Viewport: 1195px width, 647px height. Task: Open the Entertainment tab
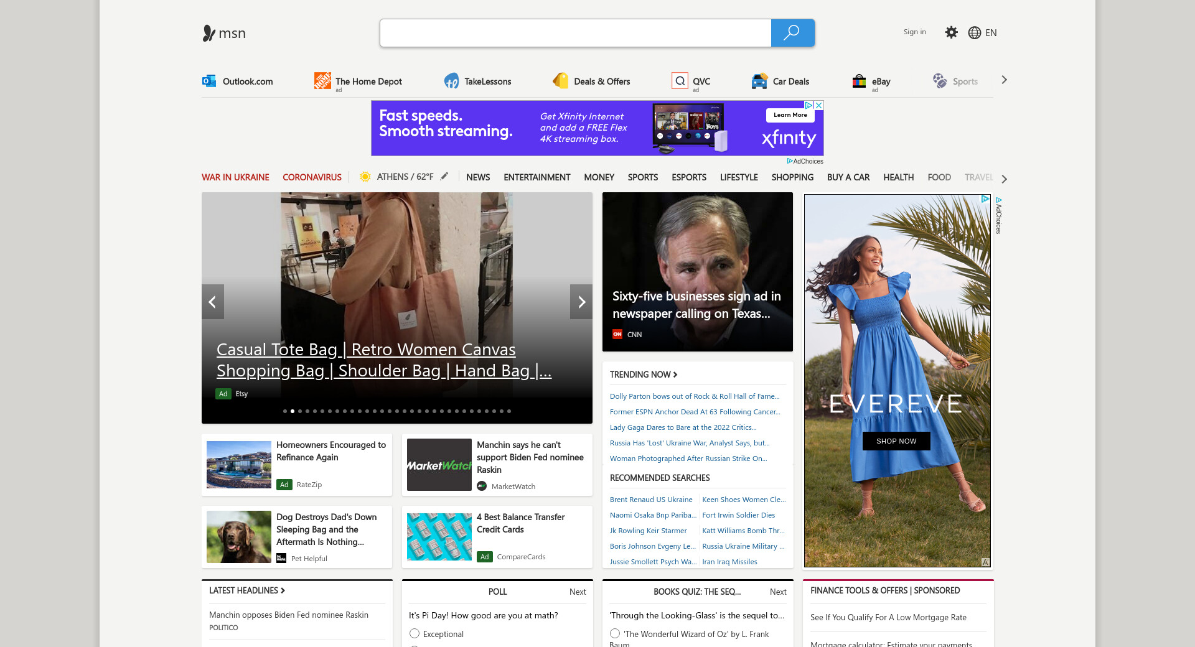click(537, 177)
